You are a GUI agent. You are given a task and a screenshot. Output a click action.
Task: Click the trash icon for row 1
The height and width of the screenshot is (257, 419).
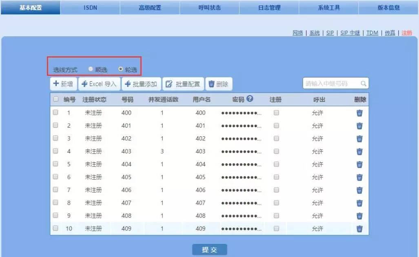(359, 113)
